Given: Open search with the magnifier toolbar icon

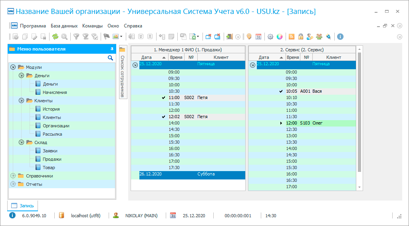Looking at the screenshot, I should coord(64,37).
